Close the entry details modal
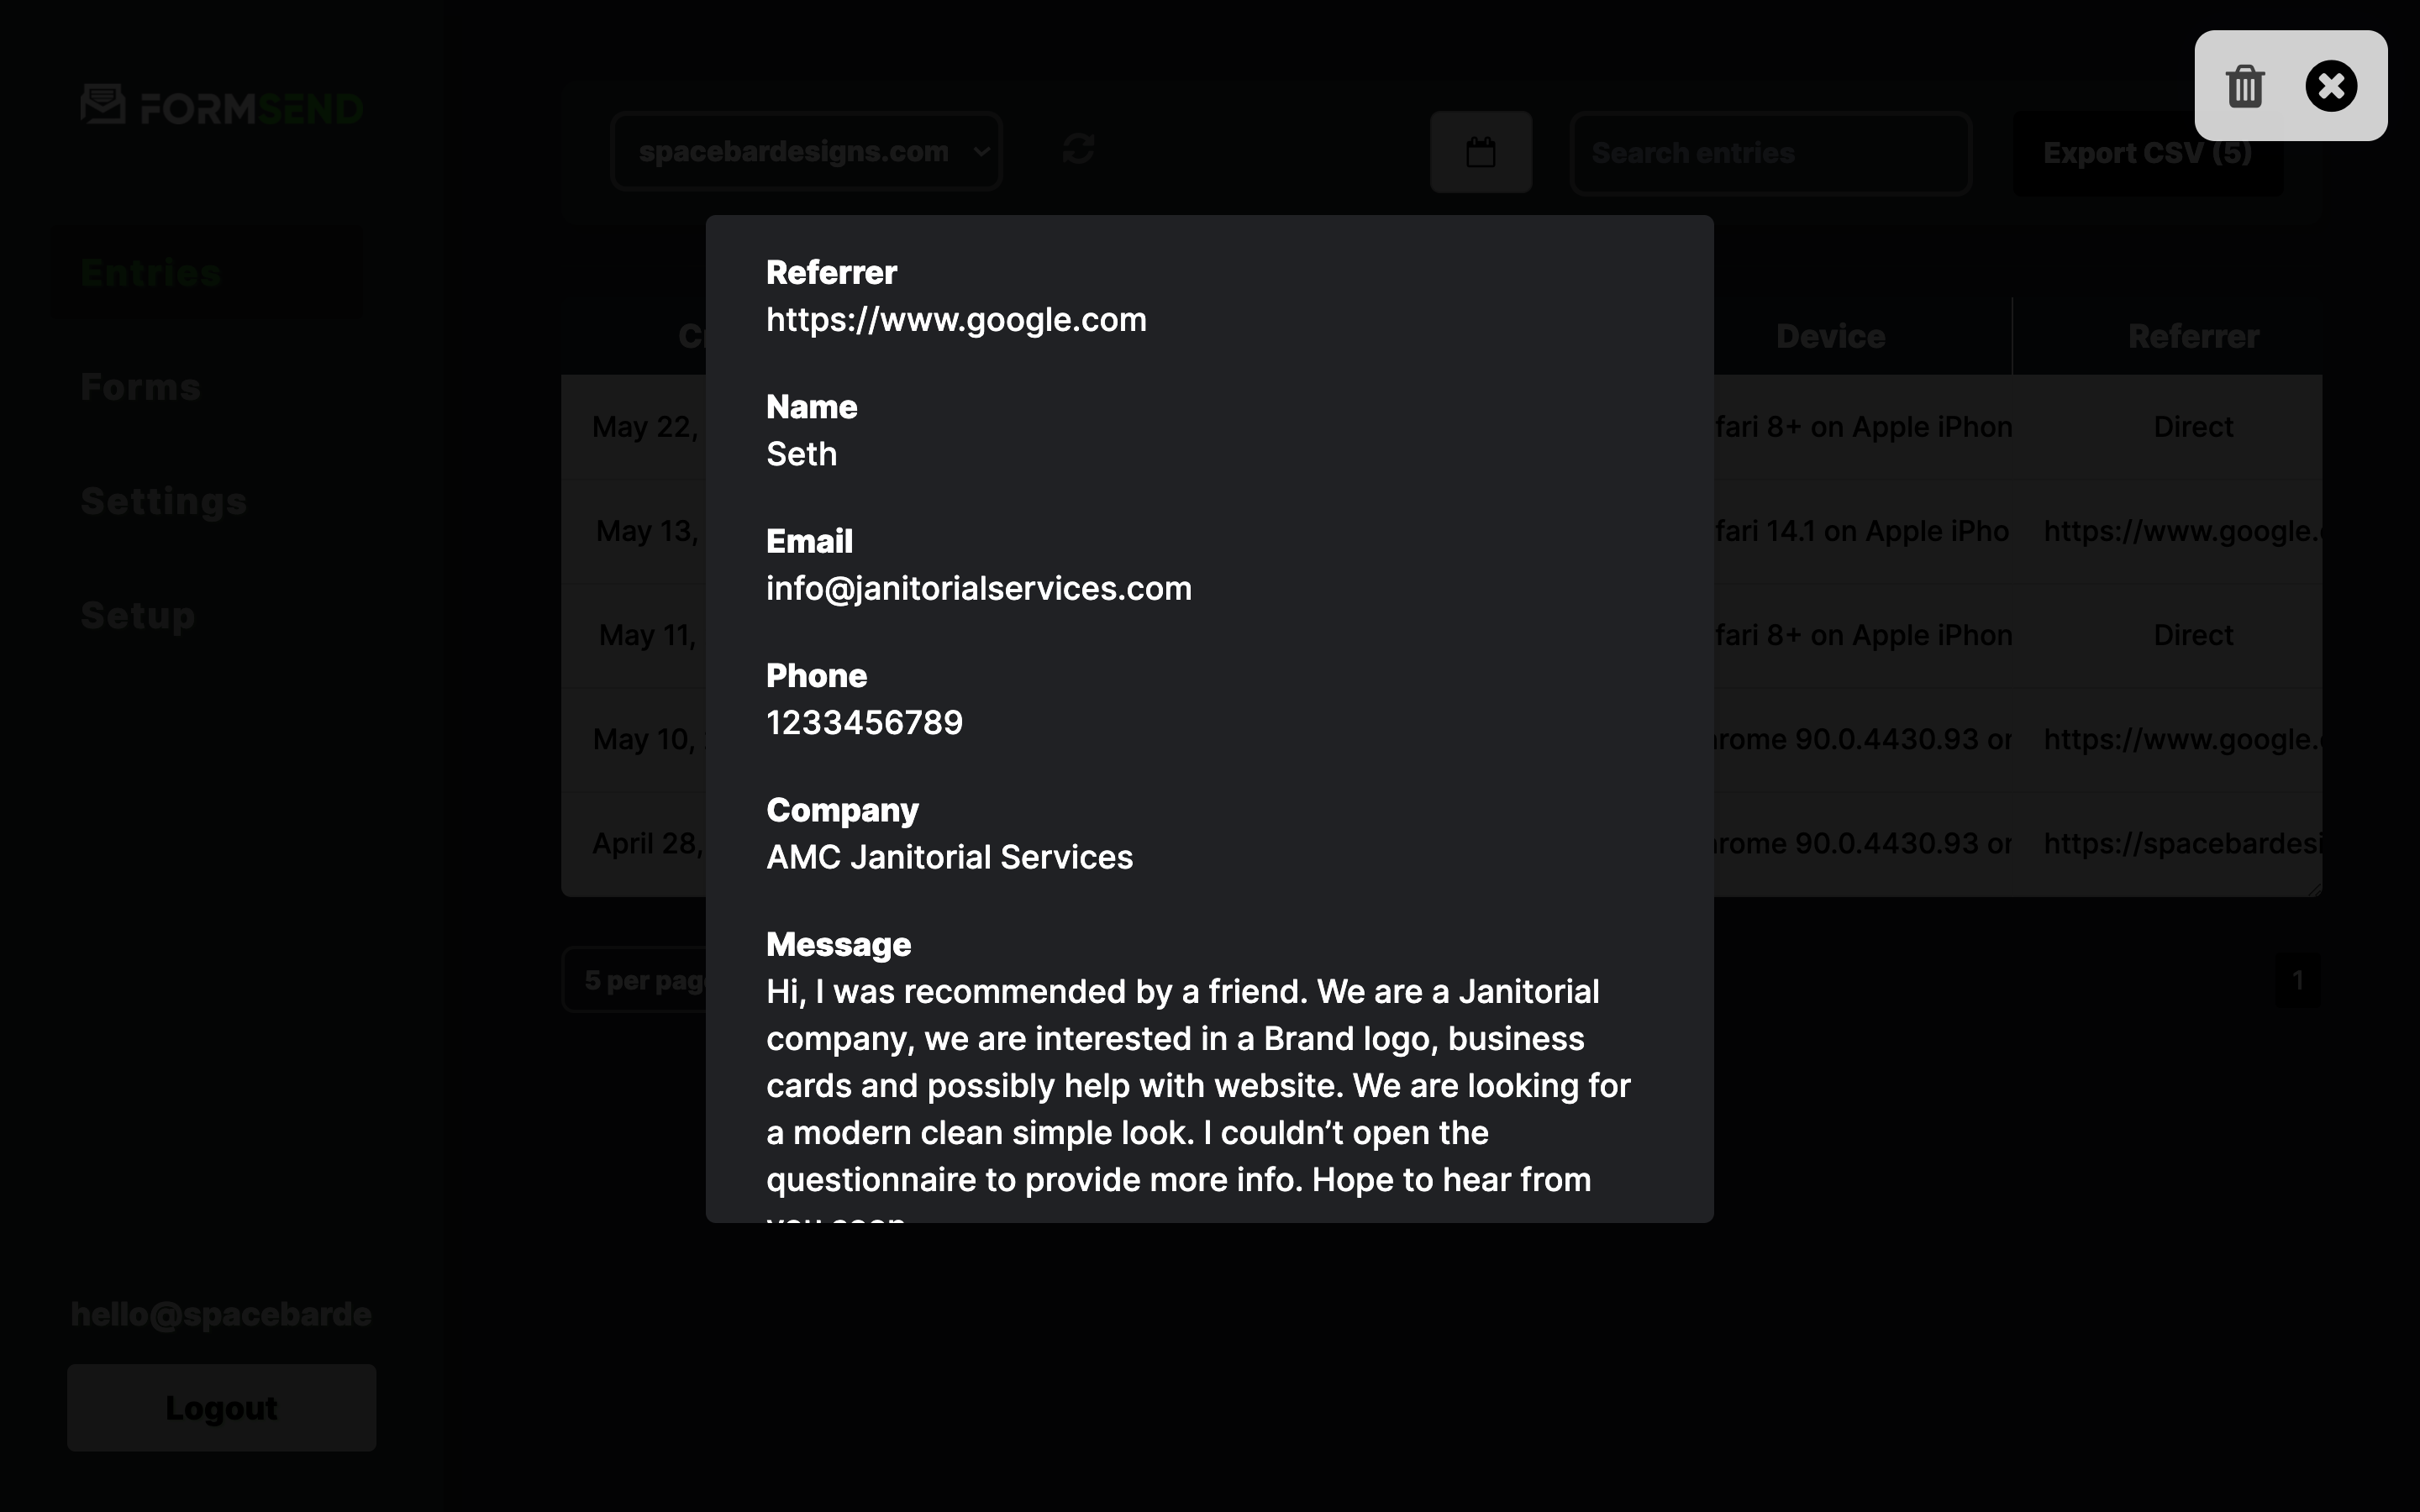Image resolution: width=2420 pixels, height=1512 pixels. coord(2330,86)
